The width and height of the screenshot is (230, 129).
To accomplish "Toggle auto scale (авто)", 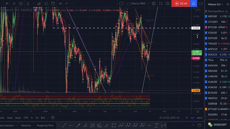I will (x=199, y=118).
